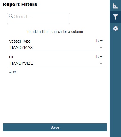Click the magnifying glass search icon
121x137 pixels.
(11, 16)
